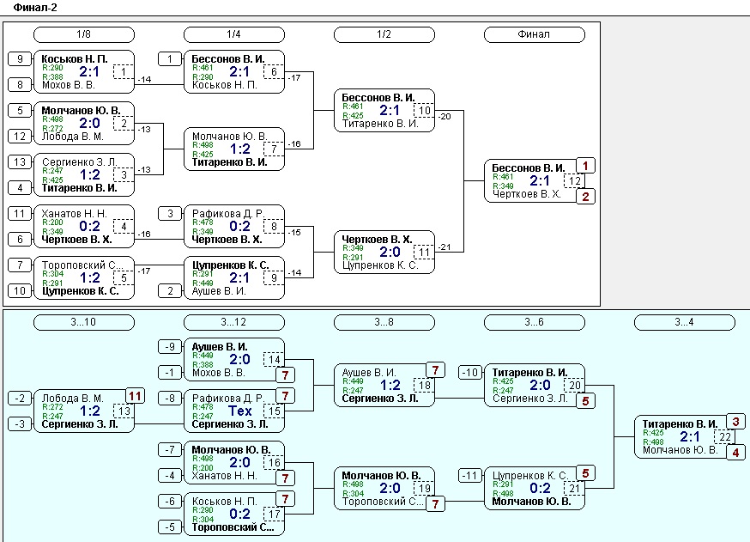Select seed box 2 beside Аушев В. И.
Viewport: 750px width, 542px height.
(x=170, y=290)
